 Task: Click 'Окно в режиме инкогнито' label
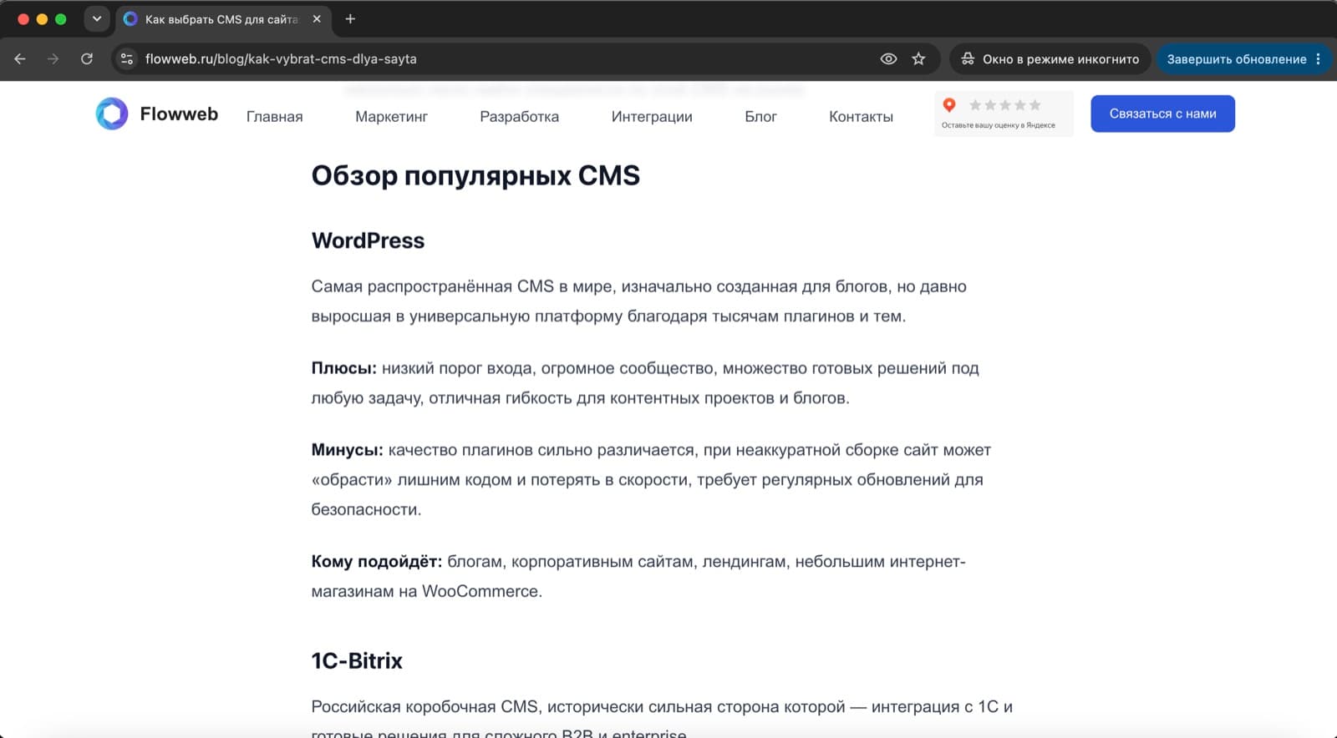coord(1060,59)
